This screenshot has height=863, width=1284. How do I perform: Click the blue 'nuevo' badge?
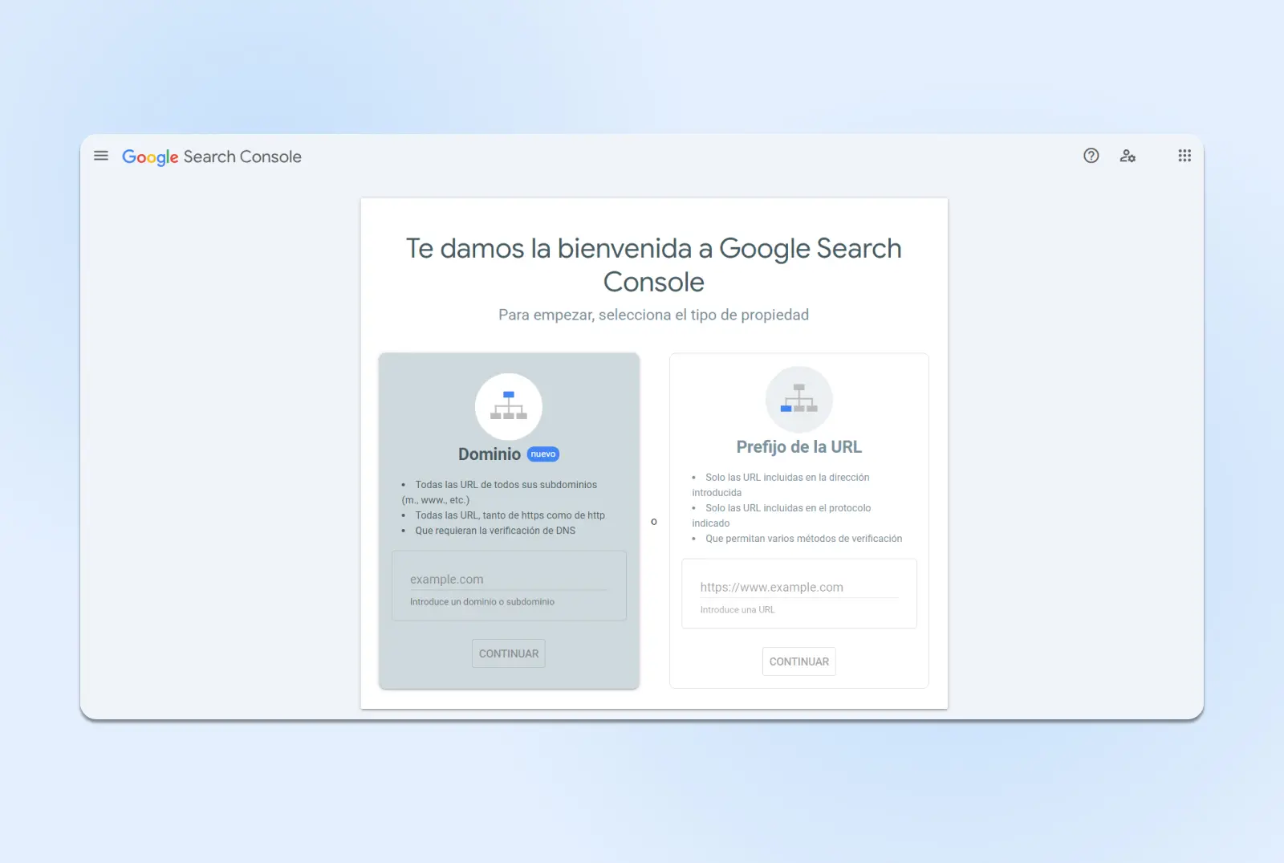pyautogui.click(x=543, y=454)
